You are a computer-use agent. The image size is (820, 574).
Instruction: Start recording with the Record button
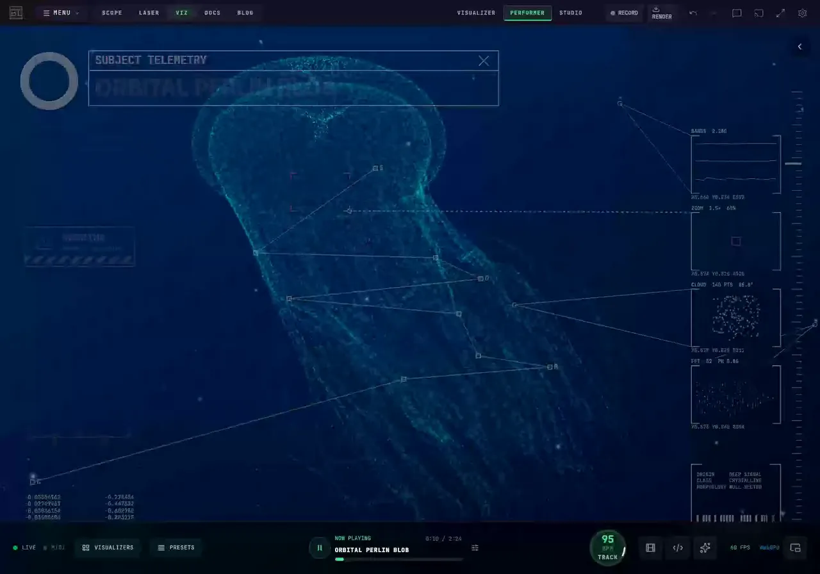click(x=624, y=13)
